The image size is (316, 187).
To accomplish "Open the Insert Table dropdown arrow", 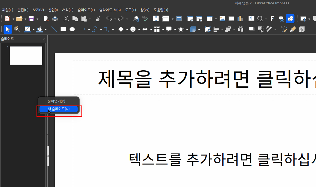I will tap(216, 19).
